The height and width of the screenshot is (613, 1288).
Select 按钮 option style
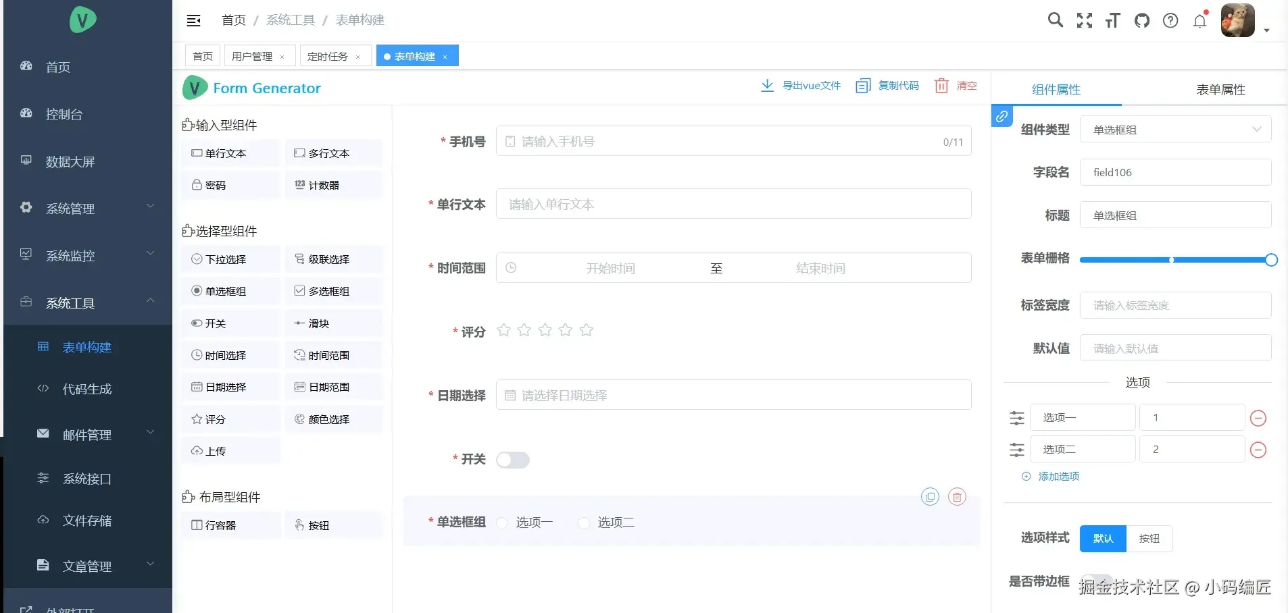[x=1149, y=539]
